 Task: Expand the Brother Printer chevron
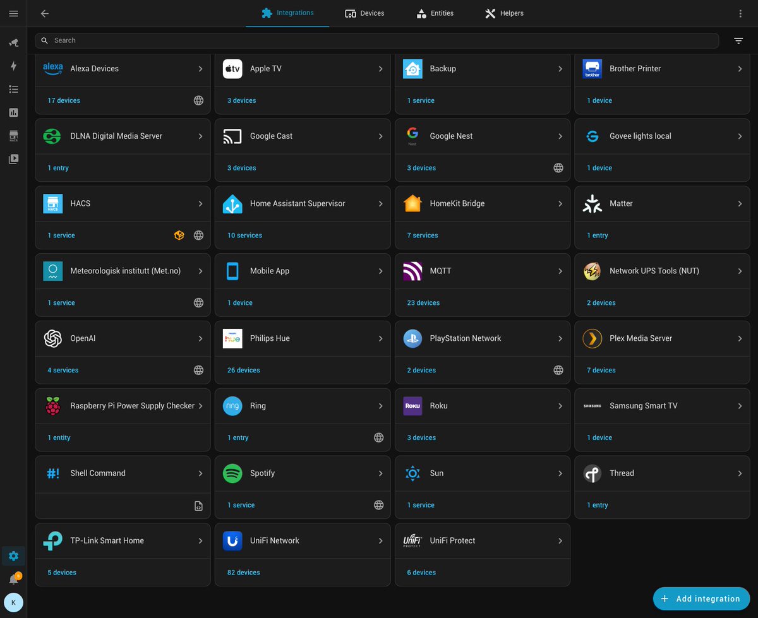click(740, 69)
